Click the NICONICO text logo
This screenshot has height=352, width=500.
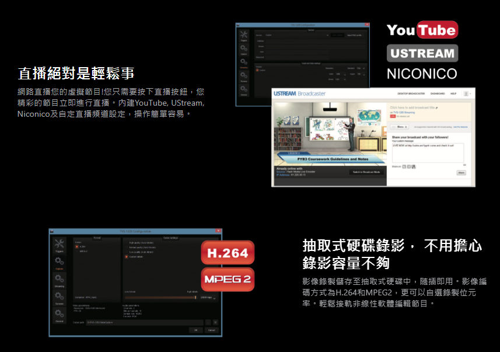point(422,74)
